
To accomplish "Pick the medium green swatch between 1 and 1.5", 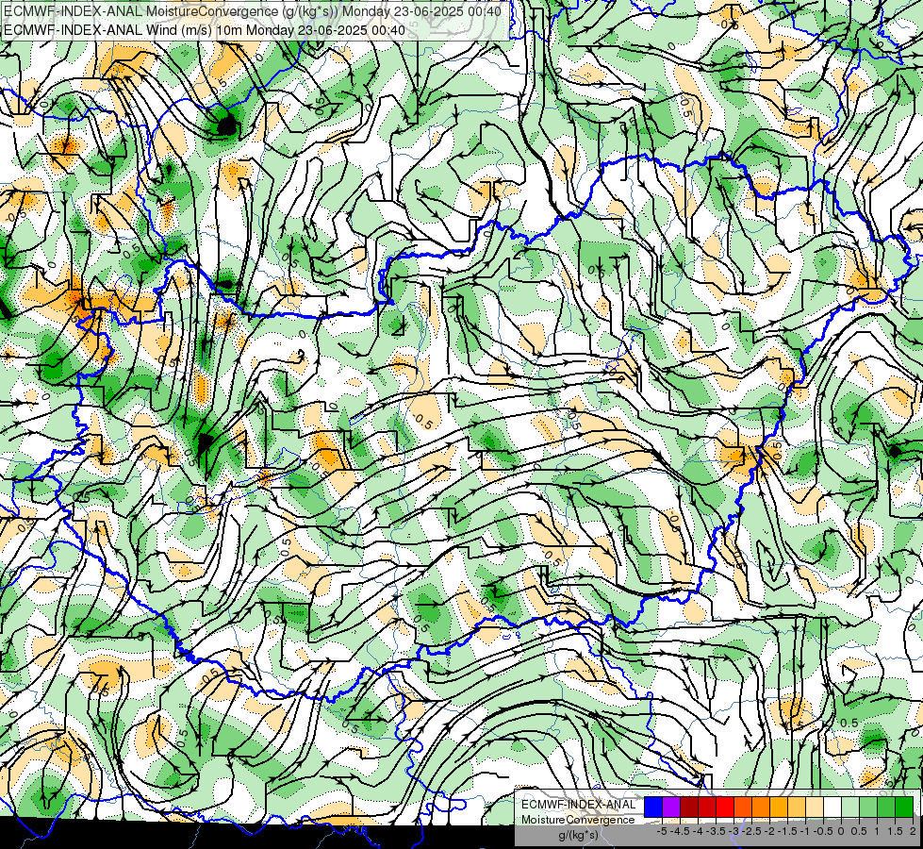I will click(x=886, y=807).
